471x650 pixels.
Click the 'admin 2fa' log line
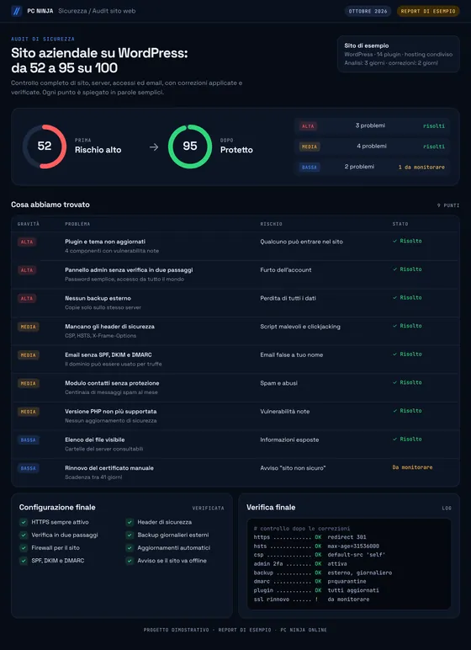tap(300, 564)
